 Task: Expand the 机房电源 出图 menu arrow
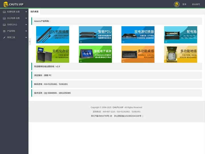click(26, 12)
